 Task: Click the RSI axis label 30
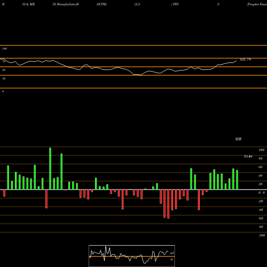[x=4, y=78]
